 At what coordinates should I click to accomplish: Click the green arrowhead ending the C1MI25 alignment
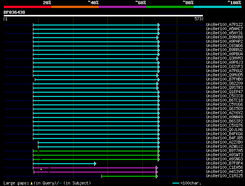coord(157,176)
